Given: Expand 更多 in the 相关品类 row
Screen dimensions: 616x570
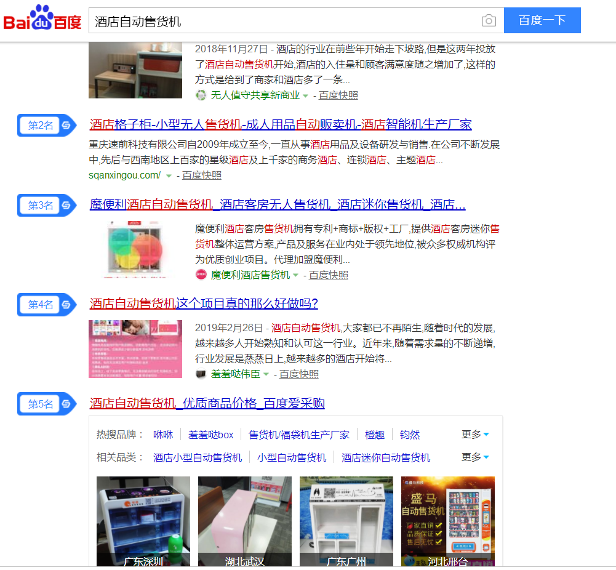Looking at the screenshot, I should pyautogui.click(x=475, y=457).
